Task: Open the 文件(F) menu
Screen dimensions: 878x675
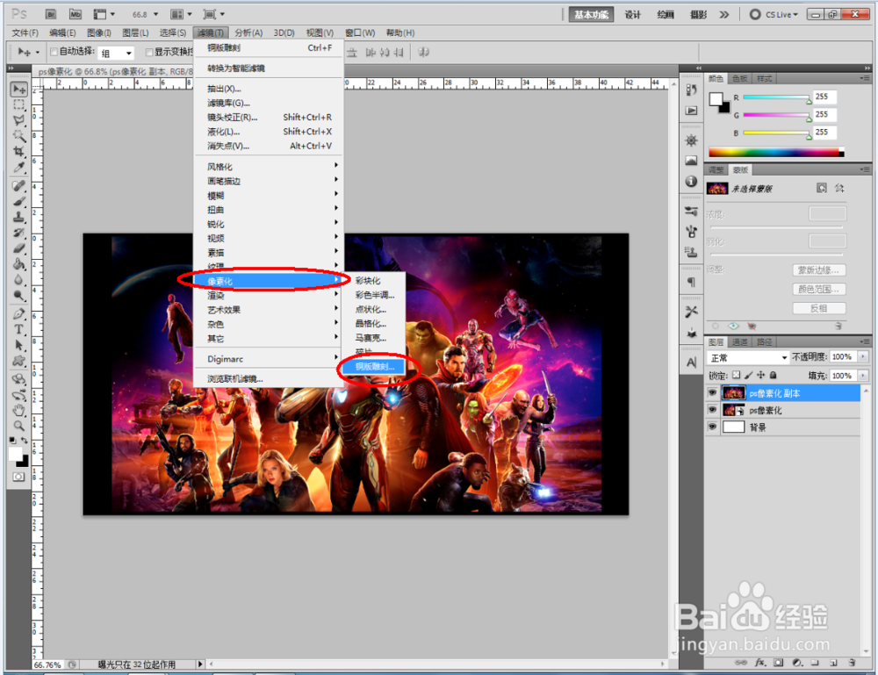Action: (25, 33)
